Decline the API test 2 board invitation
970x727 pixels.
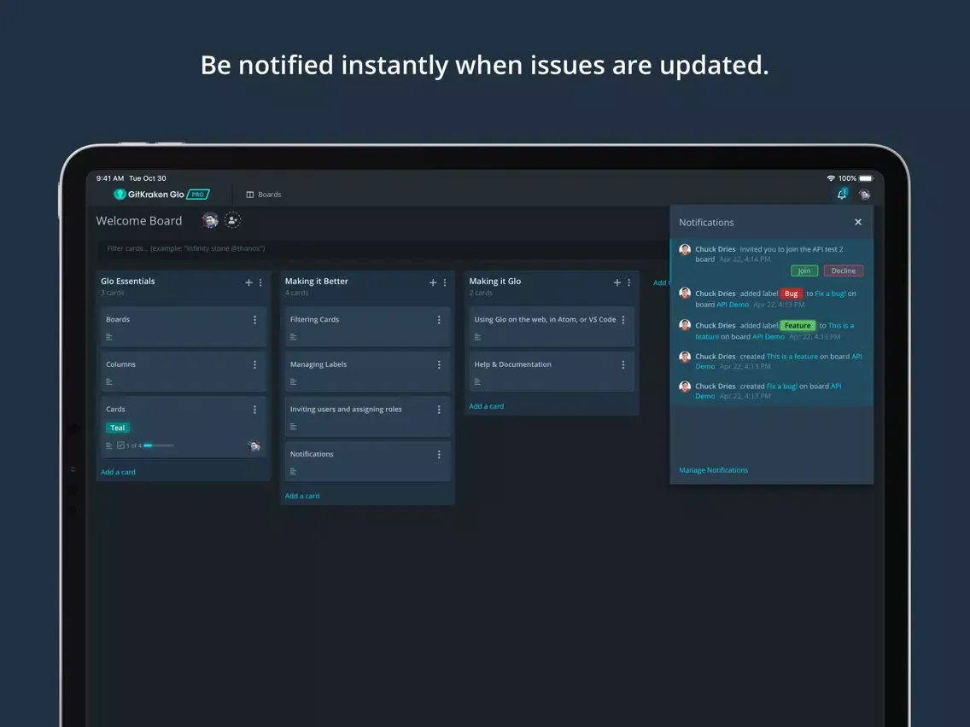click(843, 270)
